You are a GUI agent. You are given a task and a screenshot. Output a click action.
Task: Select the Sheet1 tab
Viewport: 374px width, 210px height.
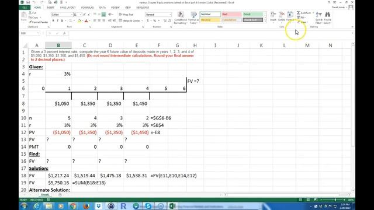point(45,195)
